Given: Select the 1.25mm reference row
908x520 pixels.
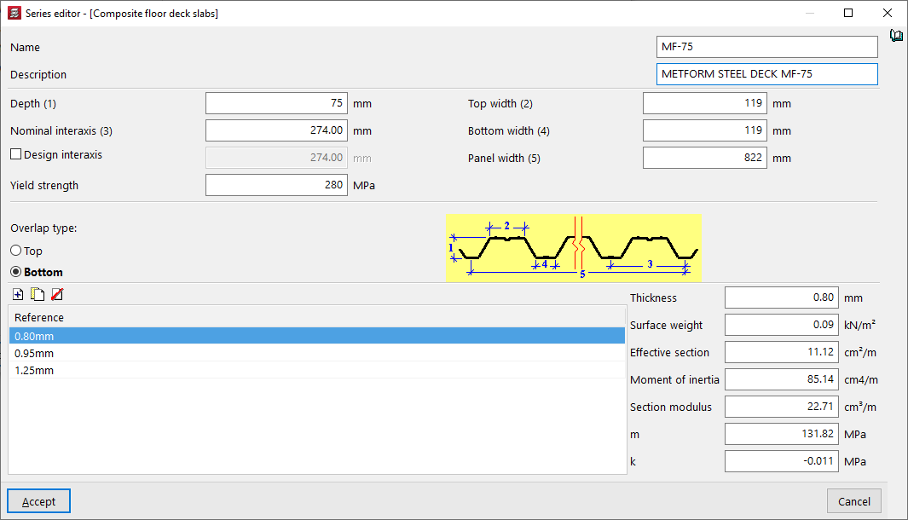Looking at the screenshot, I should (x=316, y=370).
